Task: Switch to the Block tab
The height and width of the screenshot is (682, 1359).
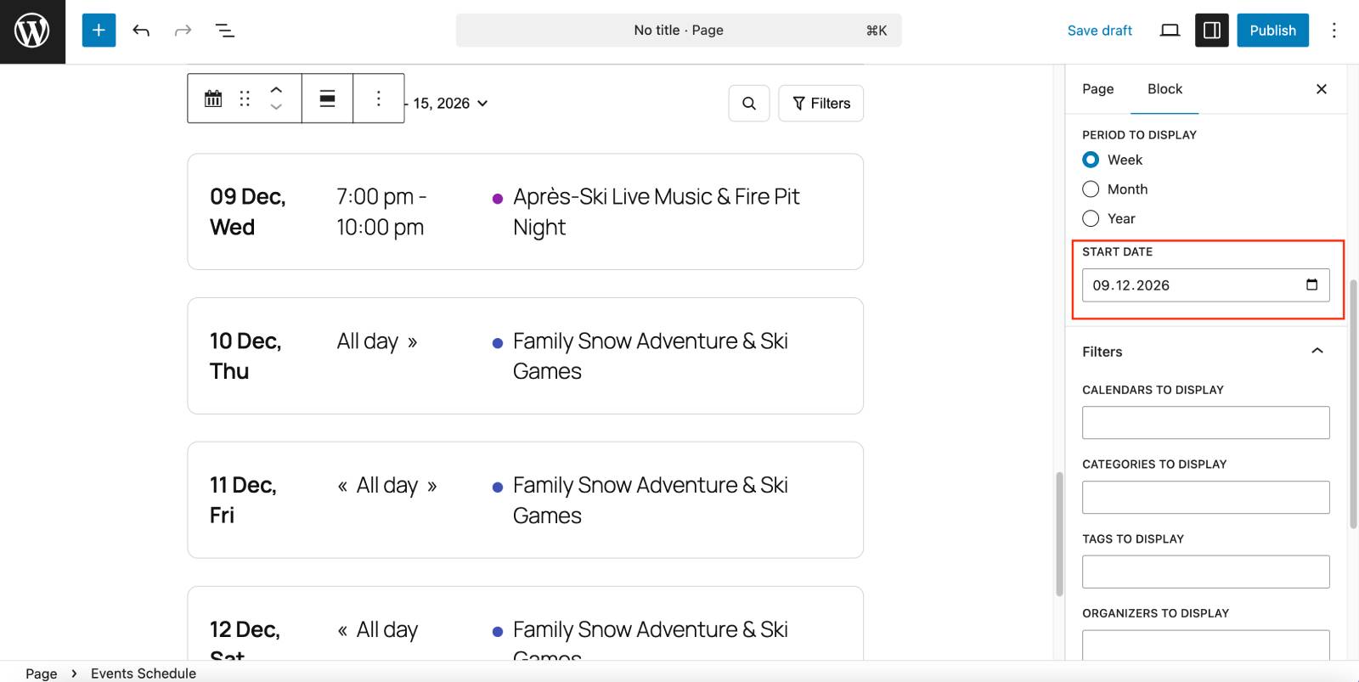Action: click(x=1164, y=89)
